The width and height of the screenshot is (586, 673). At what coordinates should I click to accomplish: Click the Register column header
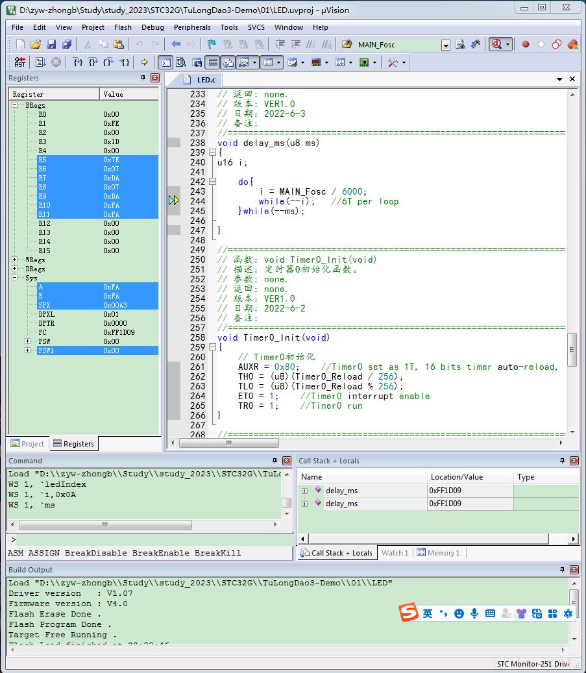[x=55, y=94]
